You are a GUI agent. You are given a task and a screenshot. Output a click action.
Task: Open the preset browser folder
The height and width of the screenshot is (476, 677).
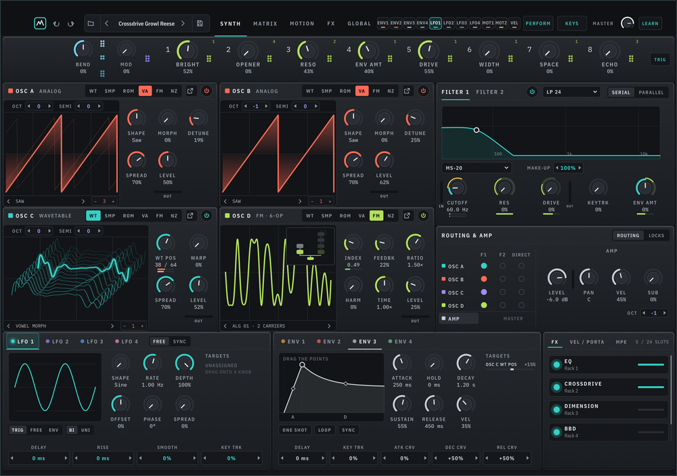(x=91, y=23)
